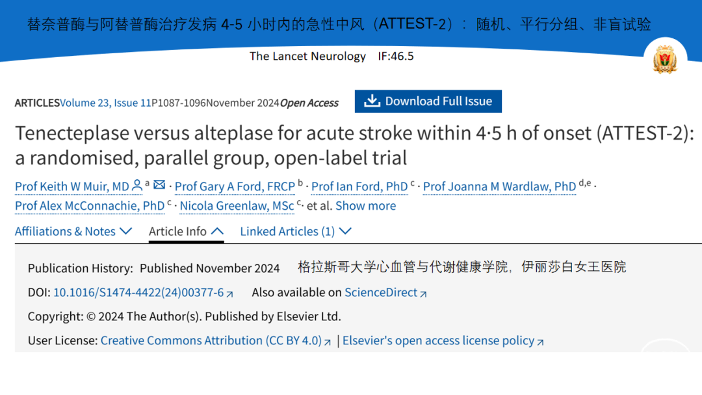Open author Prof Joanna M Wardlaw, PhD
The height and width of the screenshot is (395, 702).
pyautogui.click(x=499, y=186)
